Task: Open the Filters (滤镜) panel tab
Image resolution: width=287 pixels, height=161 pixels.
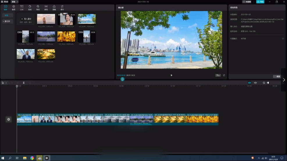Action: pyautogui.click(x=54, y=7)
